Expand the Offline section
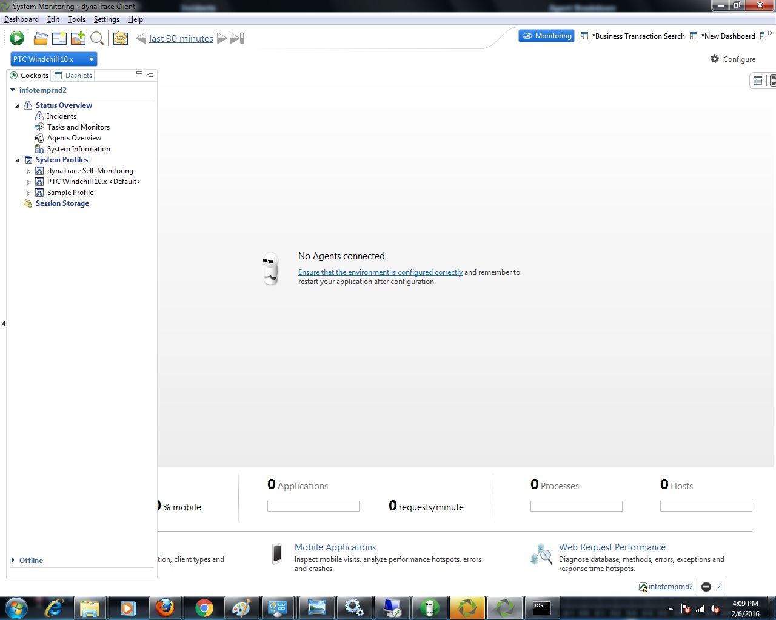 pos(13,560)
